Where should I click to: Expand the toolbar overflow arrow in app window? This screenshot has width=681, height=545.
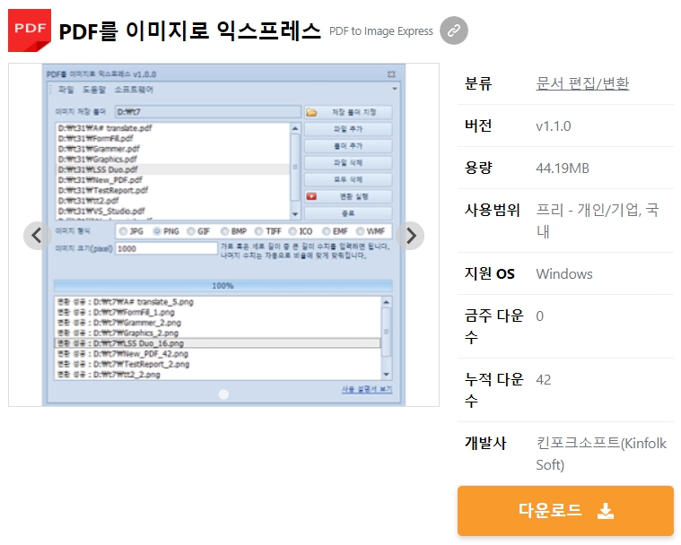click(x=395, y=89)
